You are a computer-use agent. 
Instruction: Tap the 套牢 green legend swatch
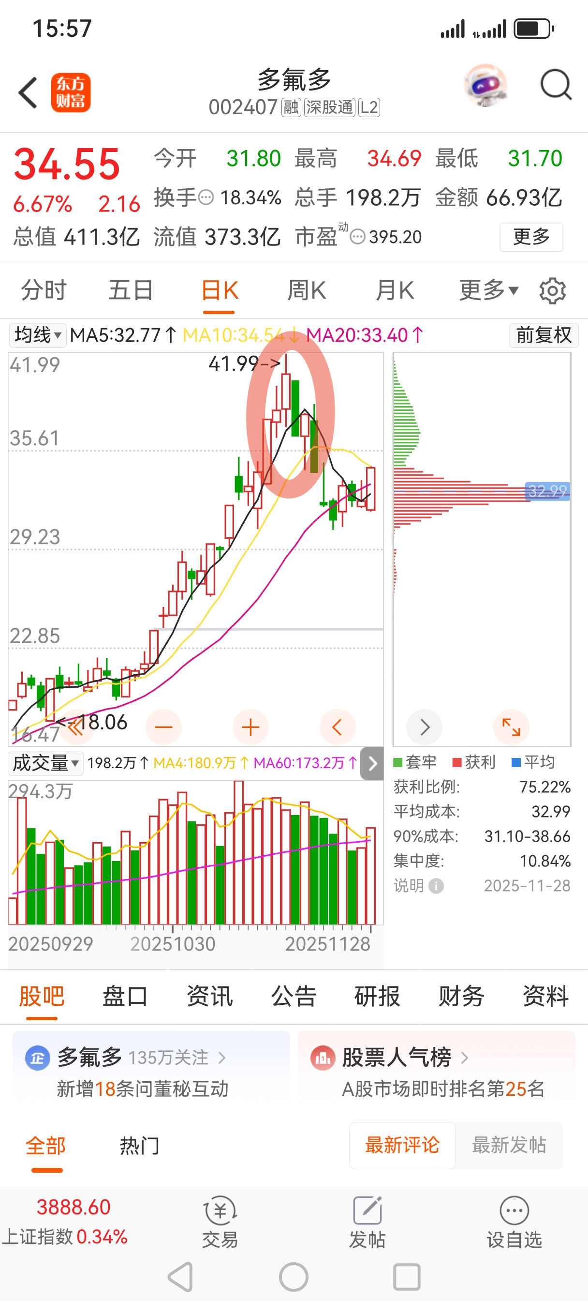pos(397,762)
